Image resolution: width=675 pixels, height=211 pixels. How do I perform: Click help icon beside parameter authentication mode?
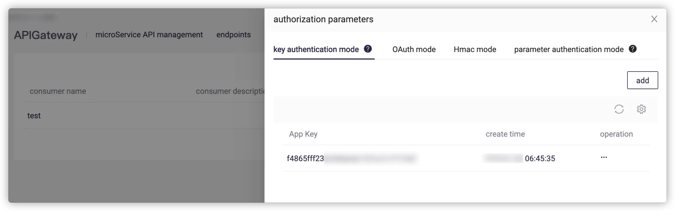(633, 49)
